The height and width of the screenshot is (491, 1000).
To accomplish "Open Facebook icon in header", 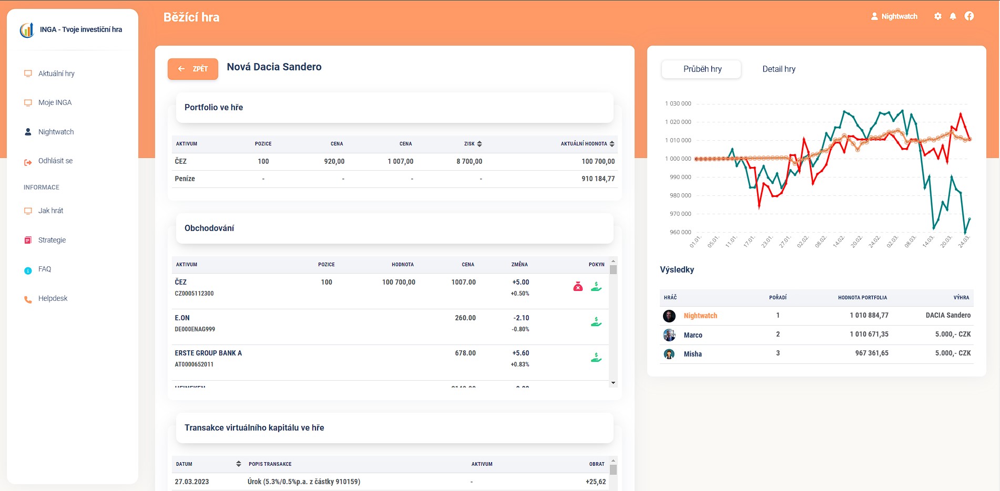I will pyautogui.click(x=969, y=16).
